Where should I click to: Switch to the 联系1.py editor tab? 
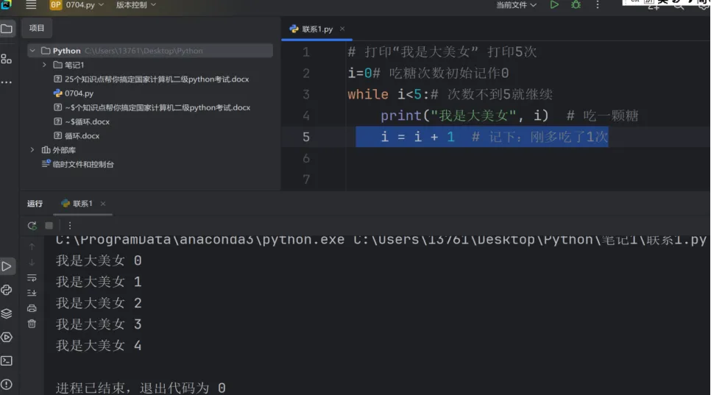[x=317, y=29]
